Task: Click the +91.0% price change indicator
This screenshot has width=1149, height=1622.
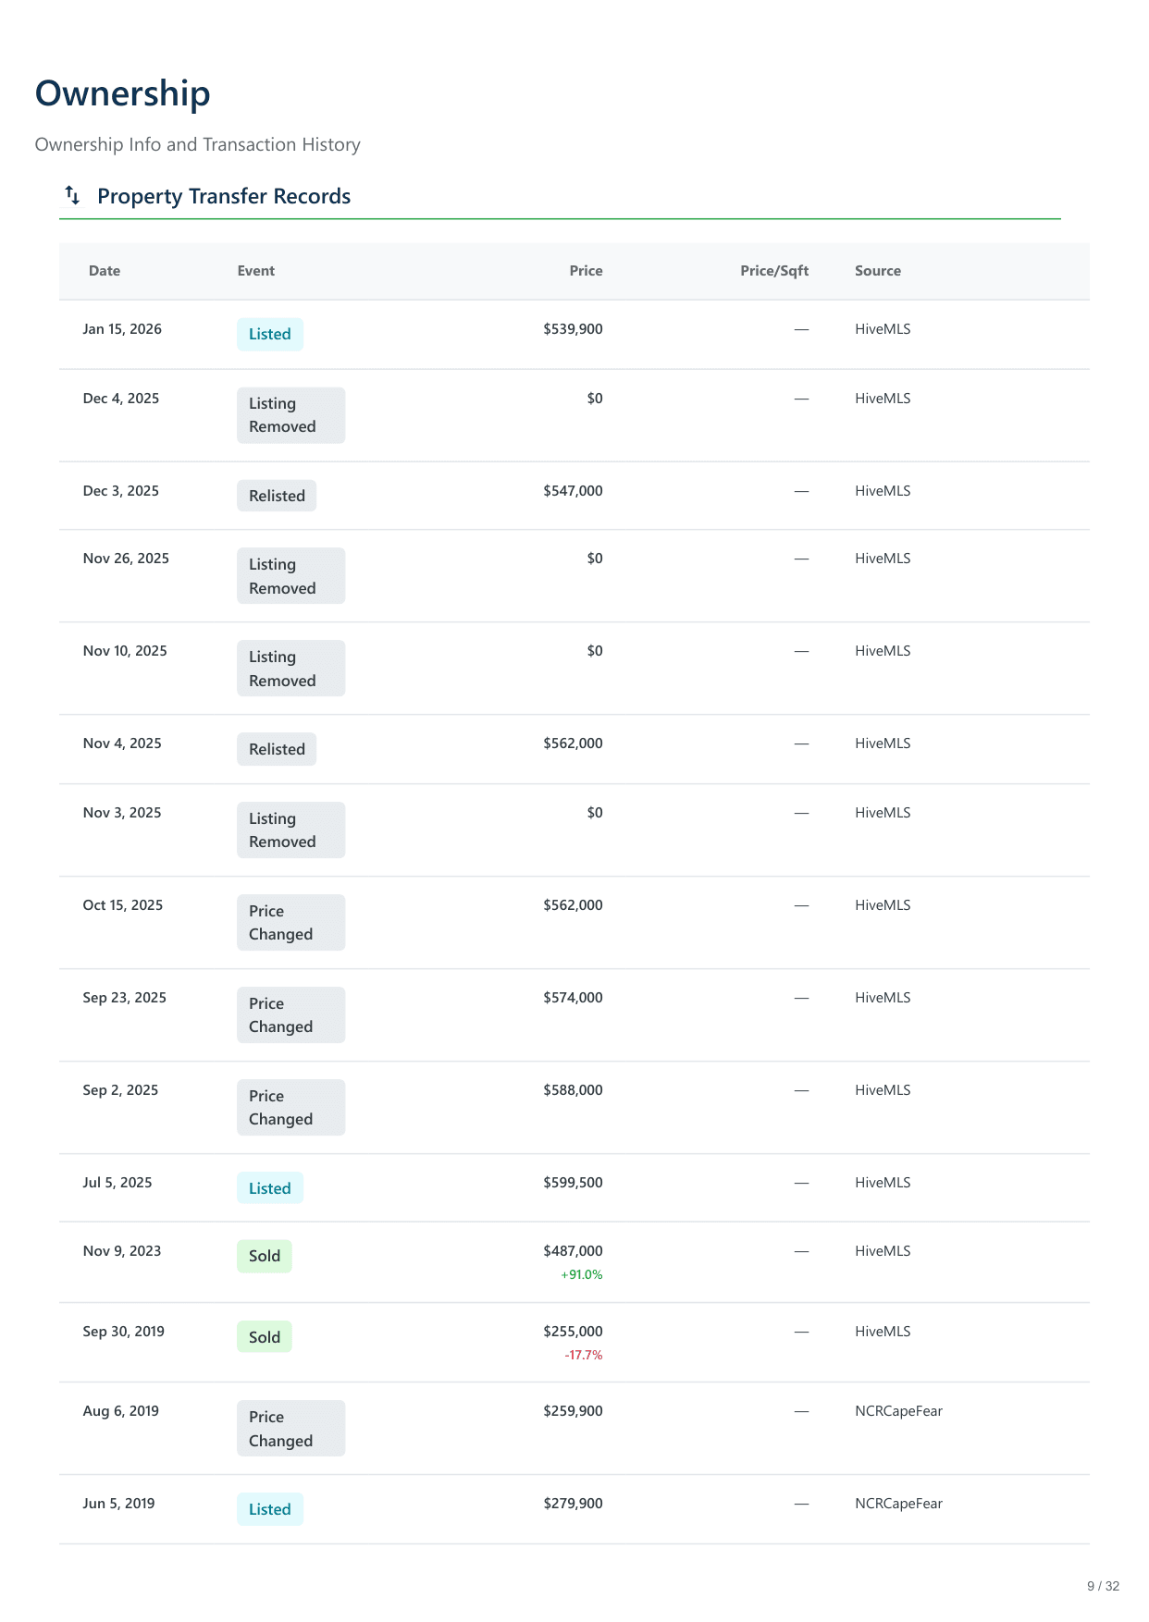Action: pyautogui.click(x=581, y=1274)
